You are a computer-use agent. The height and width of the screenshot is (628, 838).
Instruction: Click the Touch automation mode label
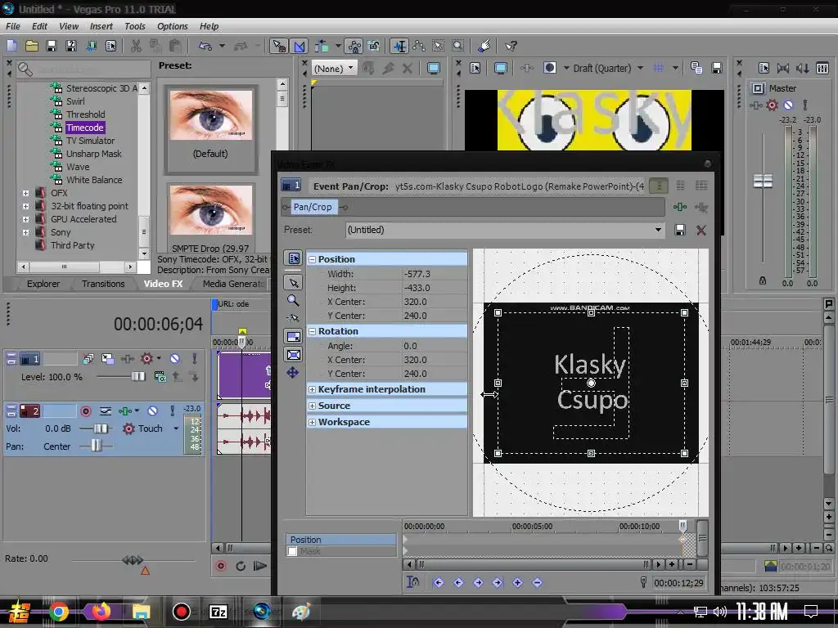151,428
